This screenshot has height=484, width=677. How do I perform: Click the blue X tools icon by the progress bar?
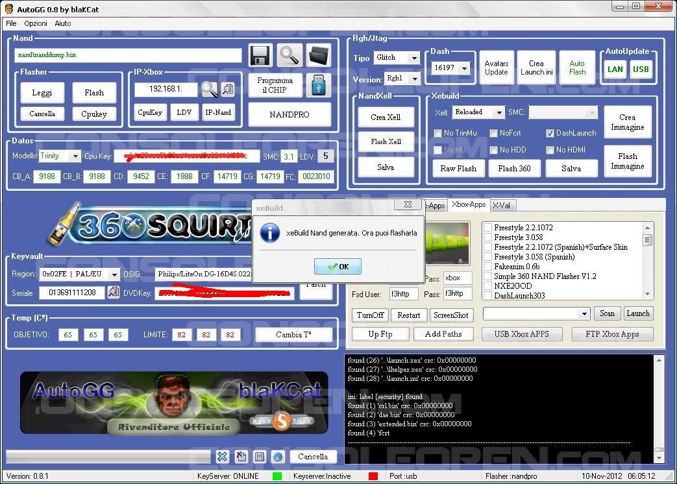(x=222, y=456)
